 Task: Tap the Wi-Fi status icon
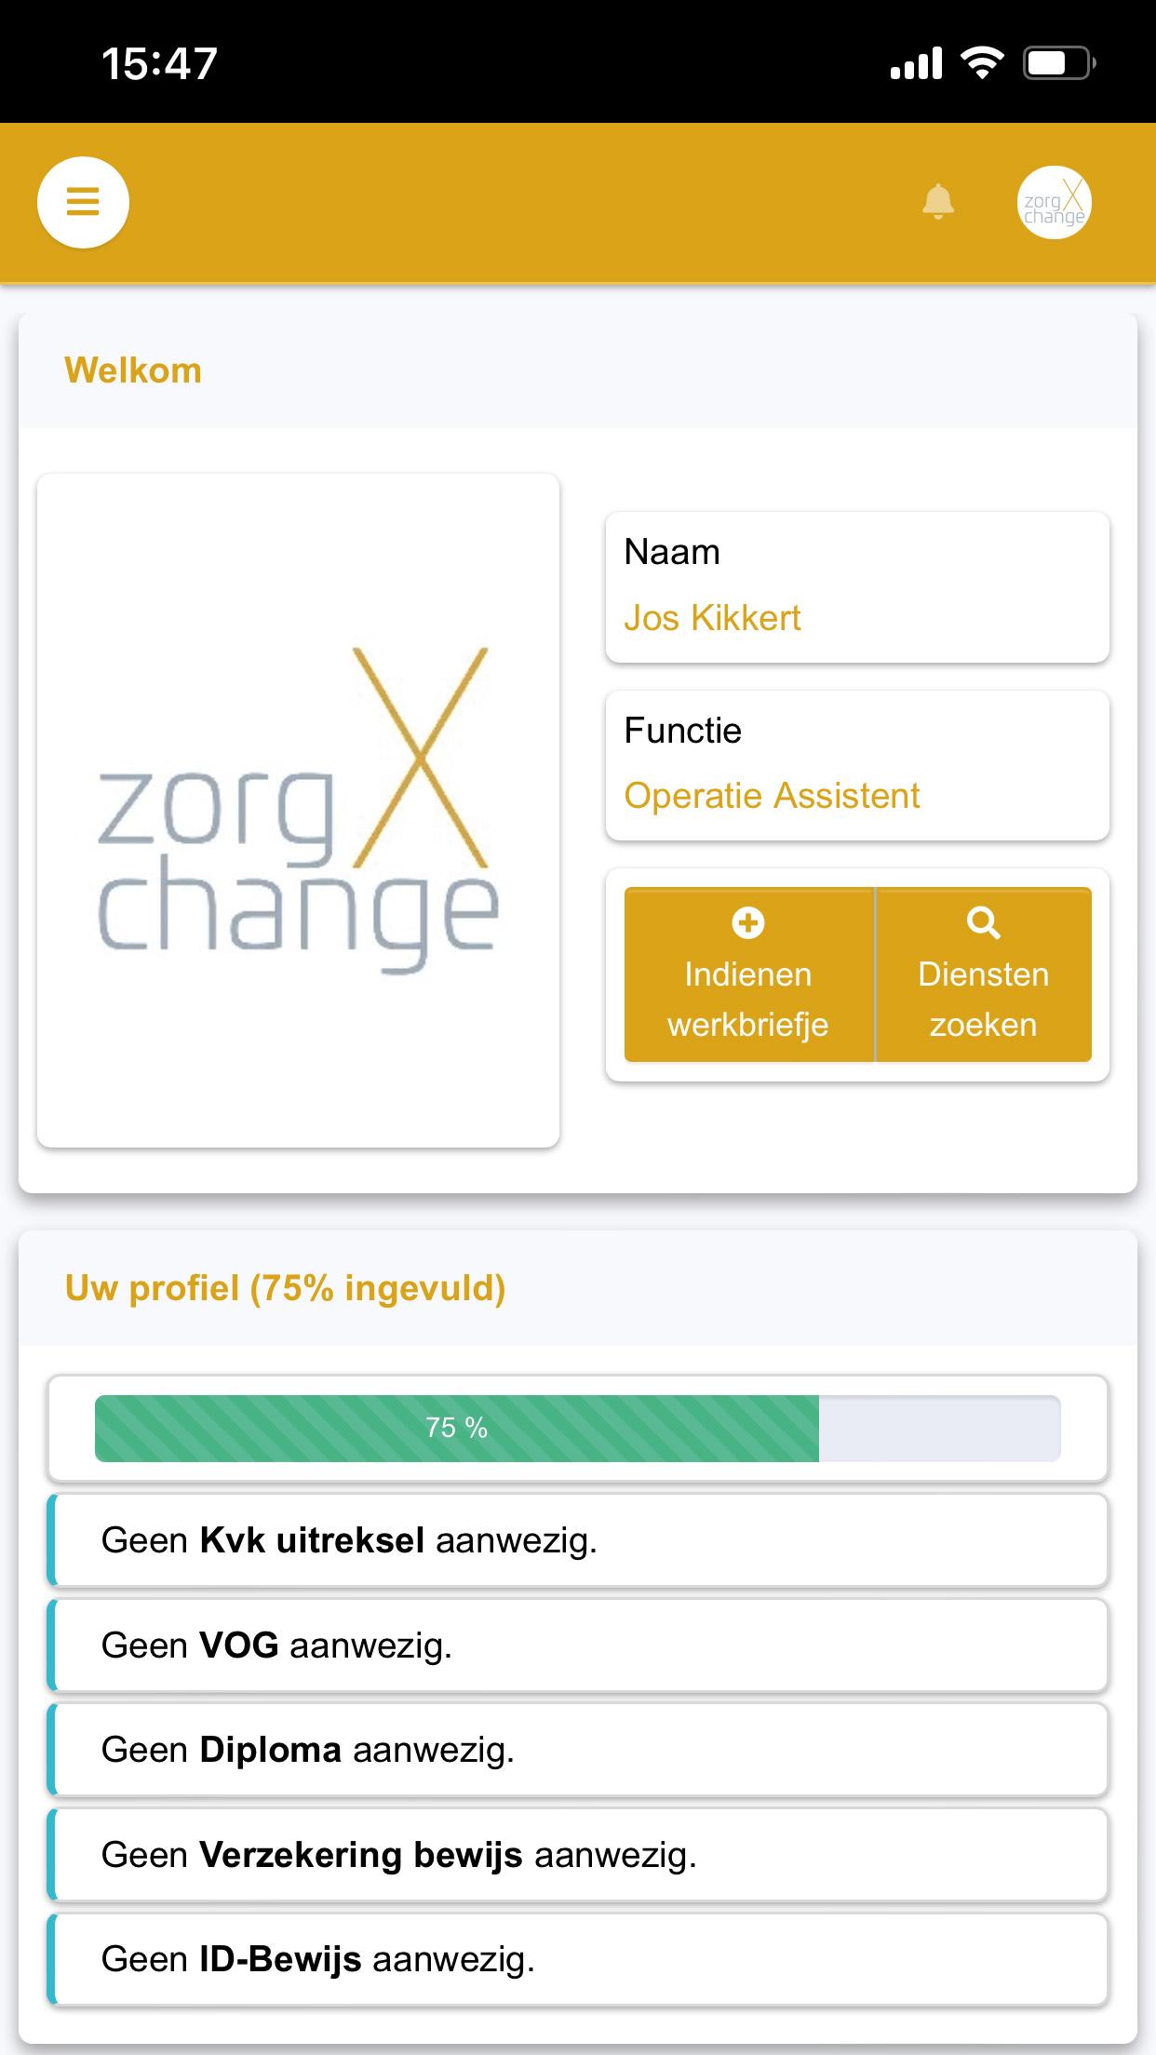click(x=982, y=63)
